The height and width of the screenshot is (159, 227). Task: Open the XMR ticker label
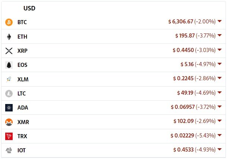[23, 122]
